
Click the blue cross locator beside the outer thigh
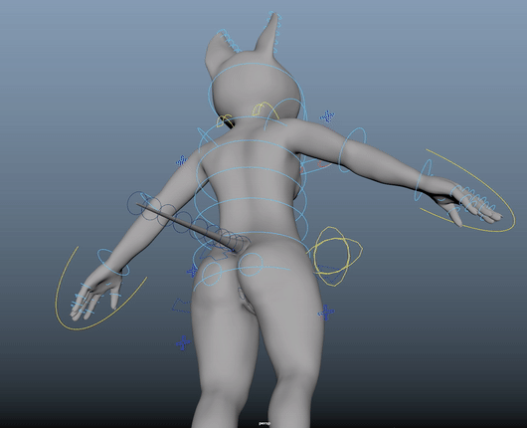326,313
